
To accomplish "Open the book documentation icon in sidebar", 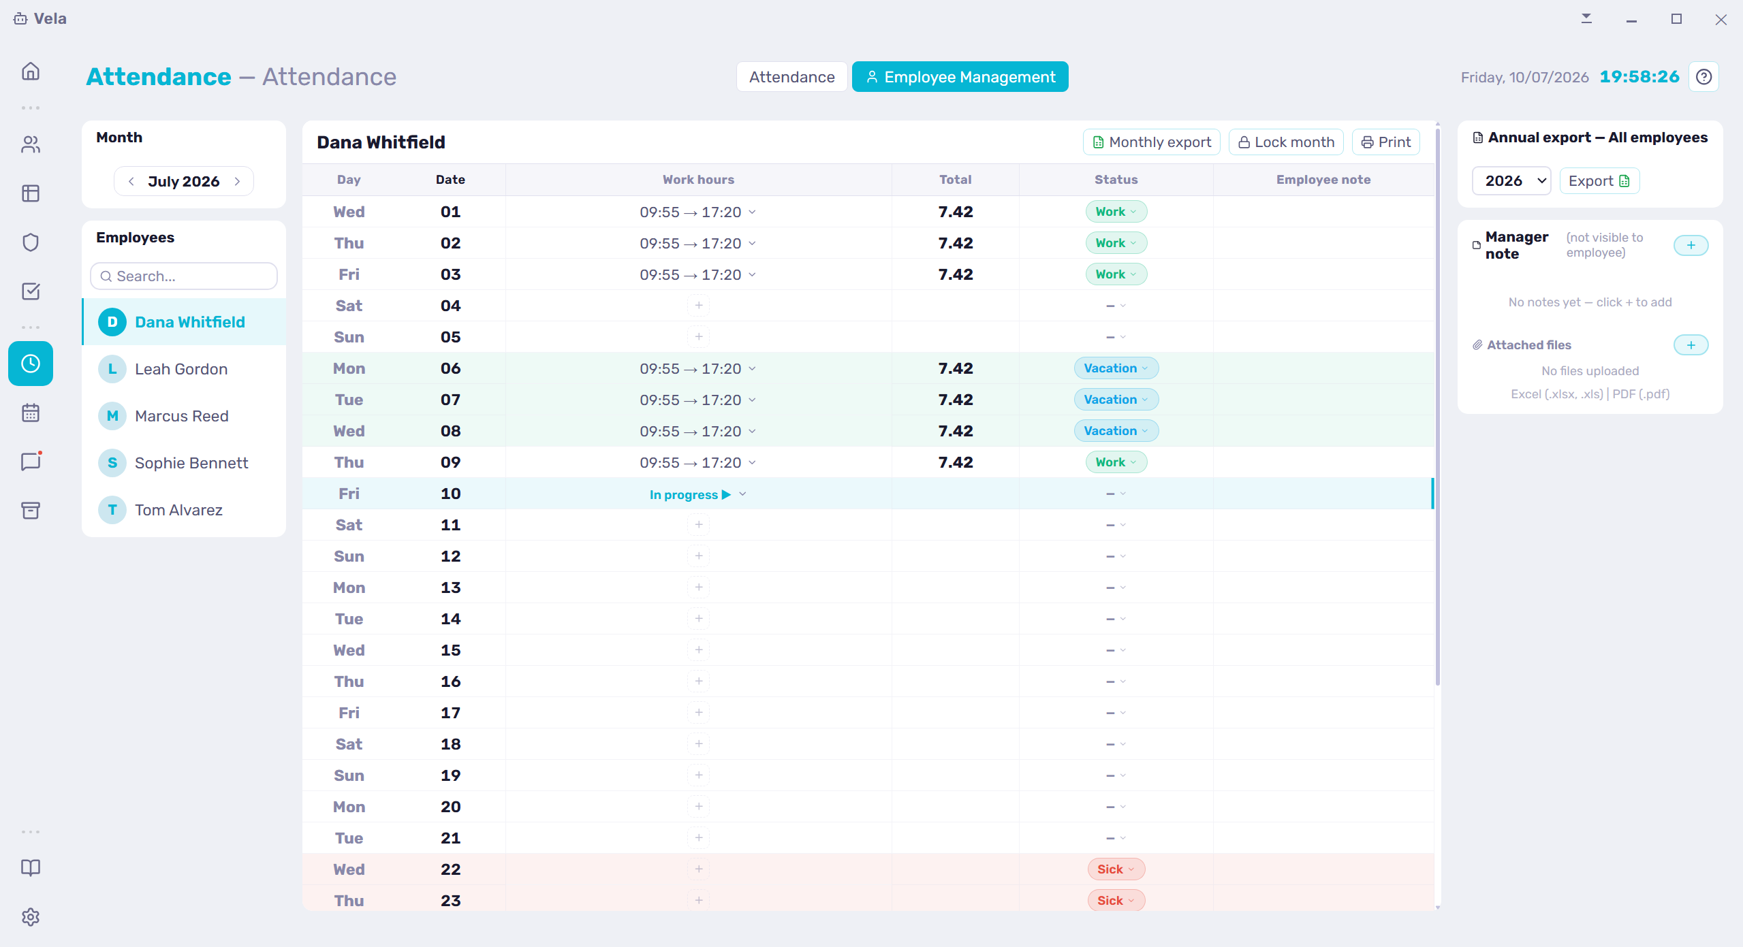I will 31,868.
